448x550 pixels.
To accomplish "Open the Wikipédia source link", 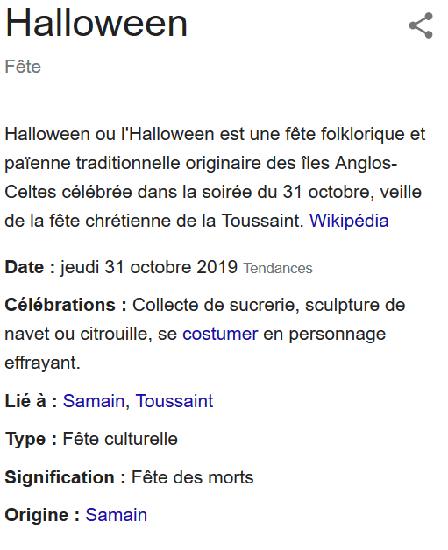I will pyautogui.click(x=349, y=221).
